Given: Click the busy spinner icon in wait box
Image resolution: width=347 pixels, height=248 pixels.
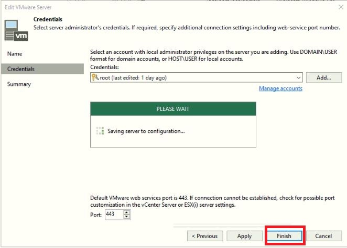Looking at the screenshot, I should coord(100,131).
